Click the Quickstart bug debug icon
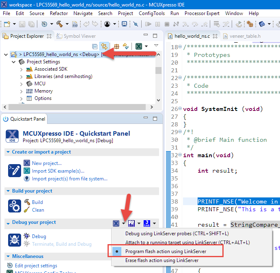280x273 pixels. click(x=15, y=240)
